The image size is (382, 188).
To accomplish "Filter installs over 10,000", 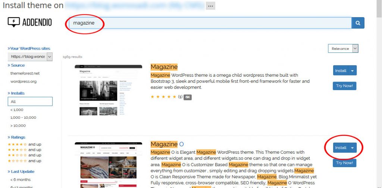I will (x=18, y=125).
